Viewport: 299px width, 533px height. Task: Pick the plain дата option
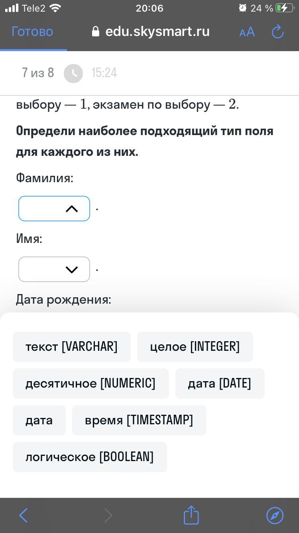pyautogui.click(x=39, y=420)
